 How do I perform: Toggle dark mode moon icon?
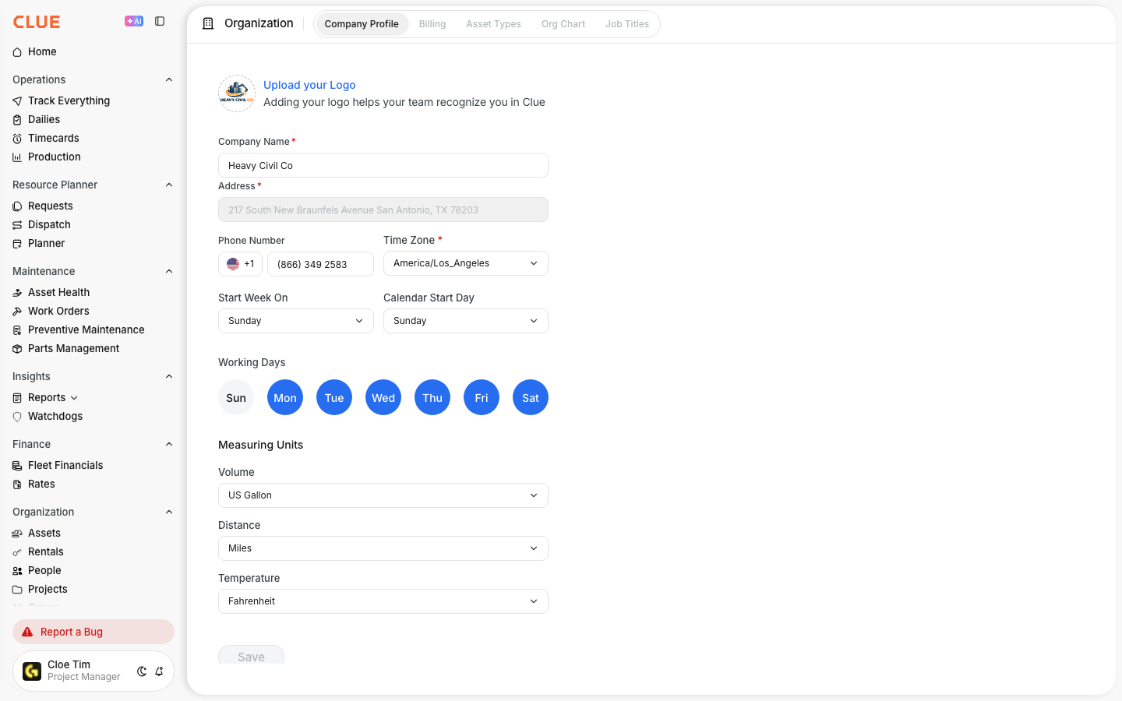142,671
